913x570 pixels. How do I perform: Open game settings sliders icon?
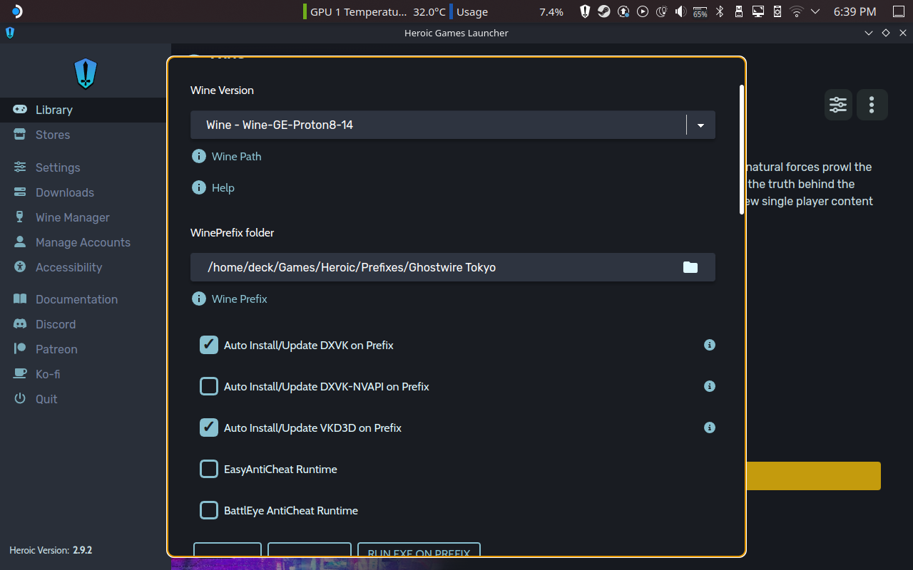pos(838,105)
